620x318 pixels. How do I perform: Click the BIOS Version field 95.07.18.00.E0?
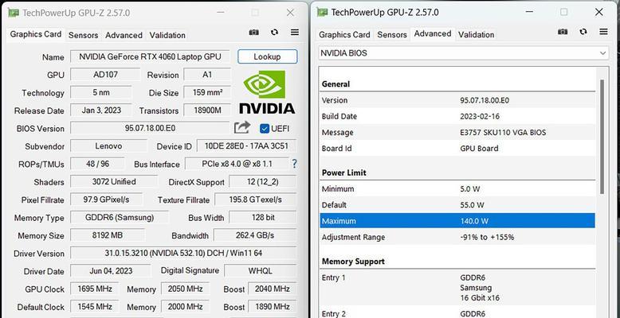[150, 128]
